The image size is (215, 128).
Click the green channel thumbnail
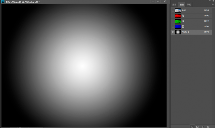pyautogui.click(x=178, y=21)
